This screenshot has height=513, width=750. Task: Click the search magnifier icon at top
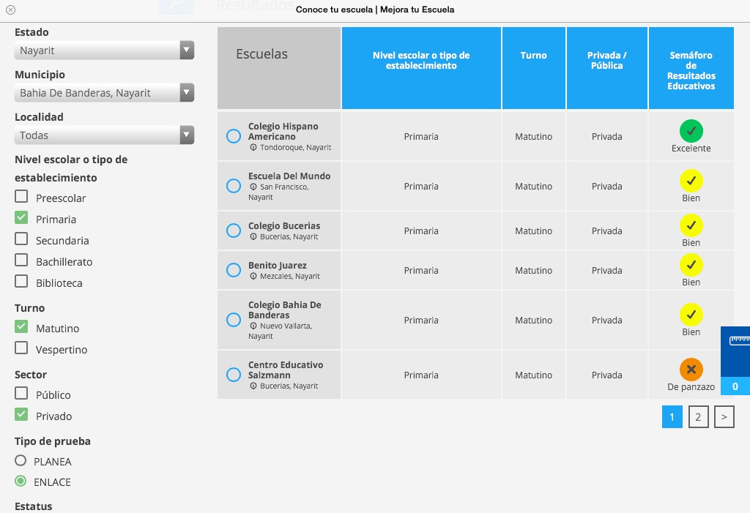pyautogui.click(x=176, y=6)
